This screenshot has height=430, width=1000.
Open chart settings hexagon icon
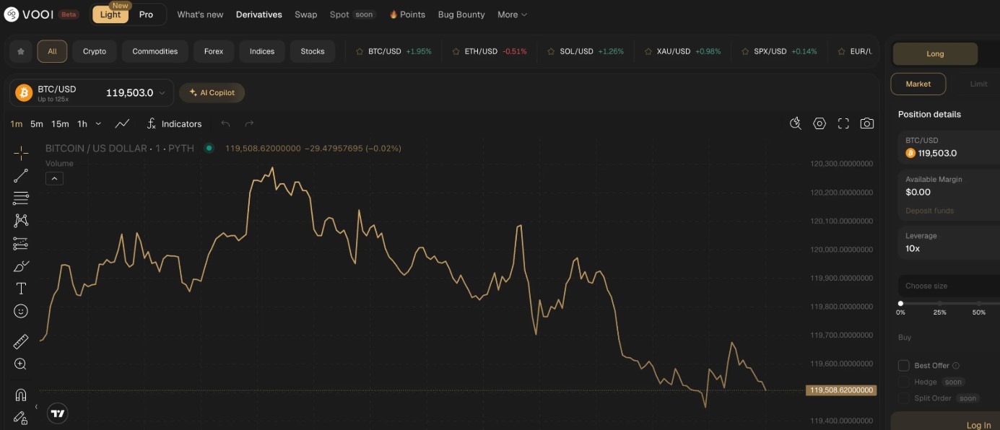point(819,124)
